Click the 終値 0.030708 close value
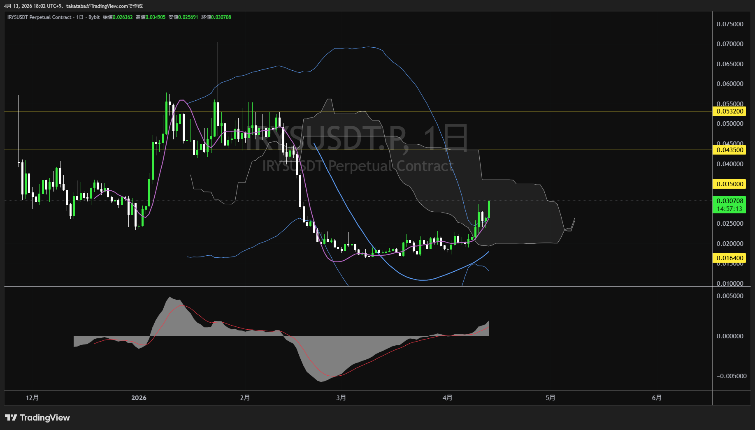This screenshot has width=755, height=430. pyautogui.click(x=216, y=17)
